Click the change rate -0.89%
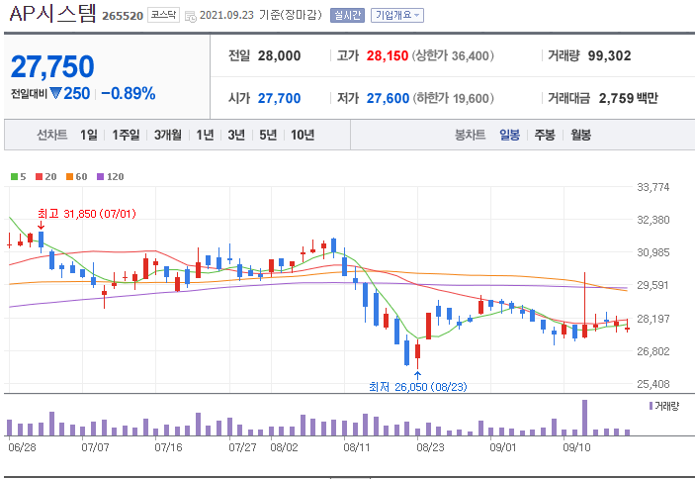The image size is (695, 479). 129,94
